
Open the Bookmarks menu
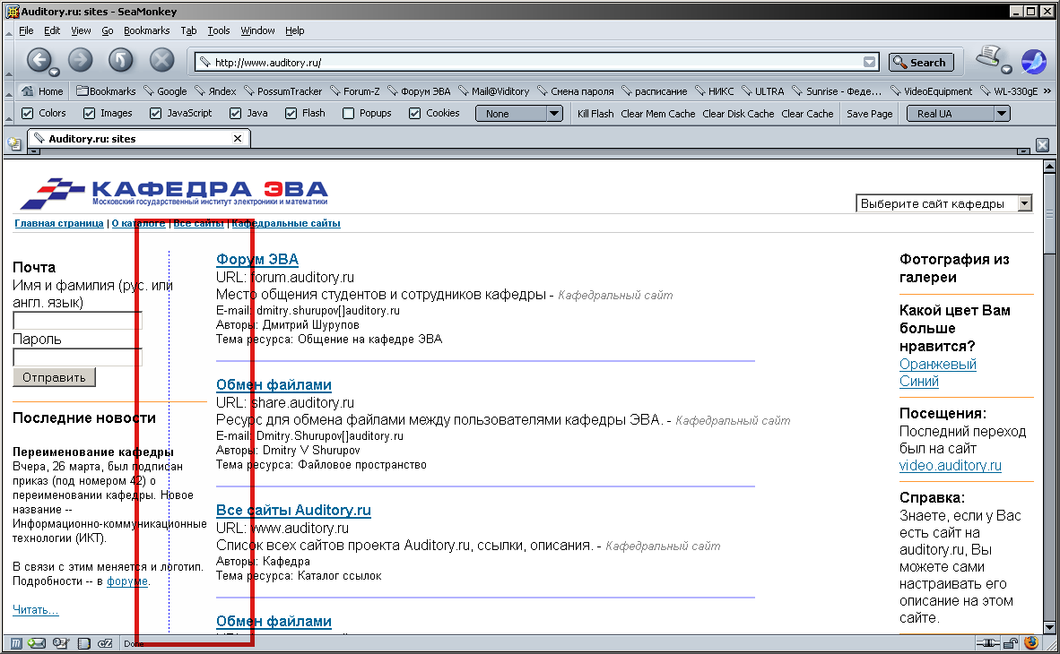tap(147, 30)
